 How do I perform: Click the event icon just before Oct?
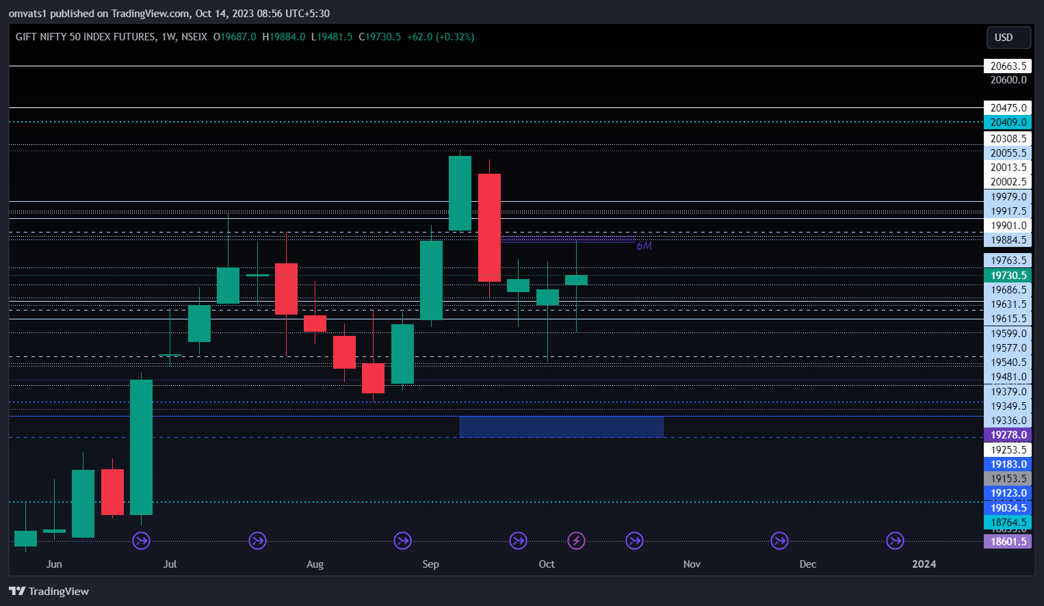click(x=519, y=541)
